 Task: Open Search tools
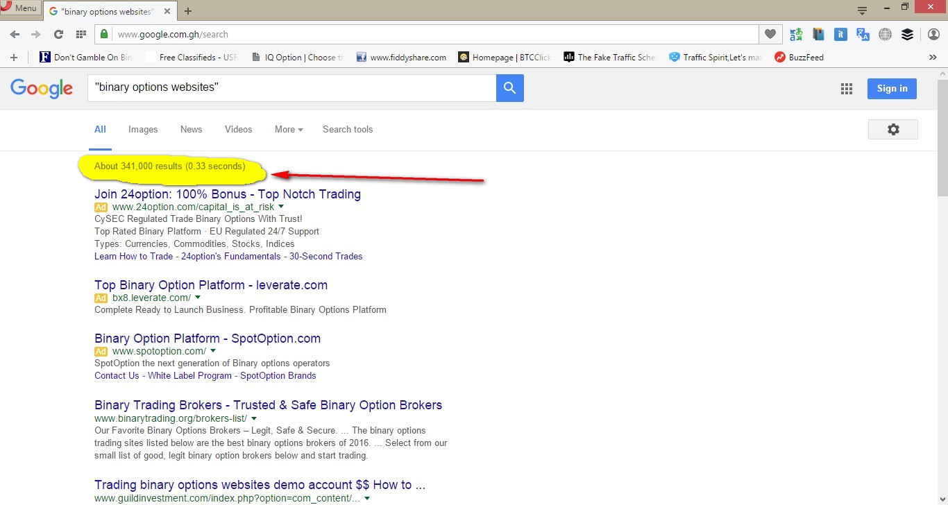pyautogui.click(x=348, y=129)
